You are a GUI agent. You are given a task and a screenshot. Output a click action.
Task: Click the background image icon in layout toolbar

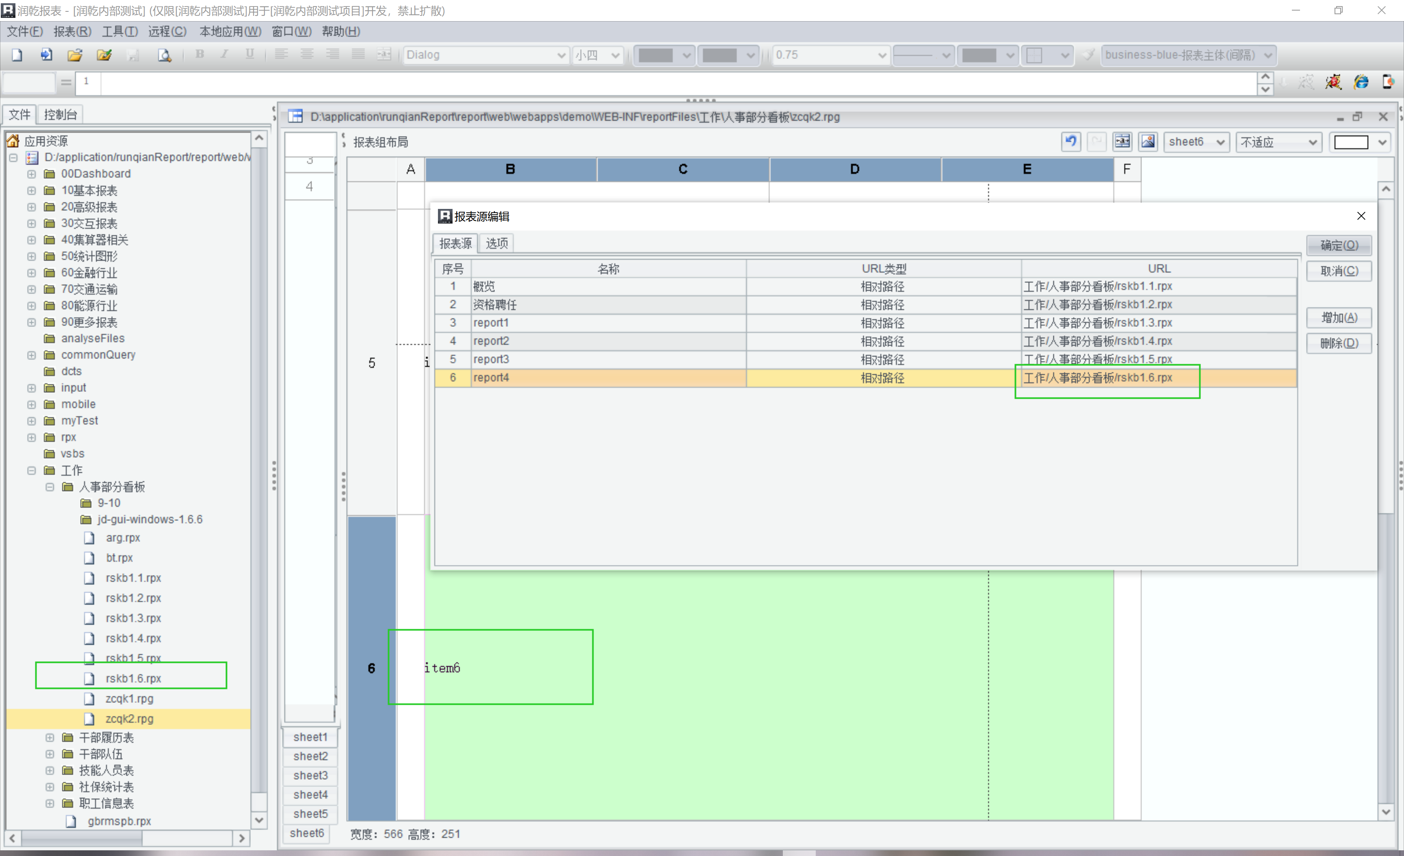[x=1148, y=141]
